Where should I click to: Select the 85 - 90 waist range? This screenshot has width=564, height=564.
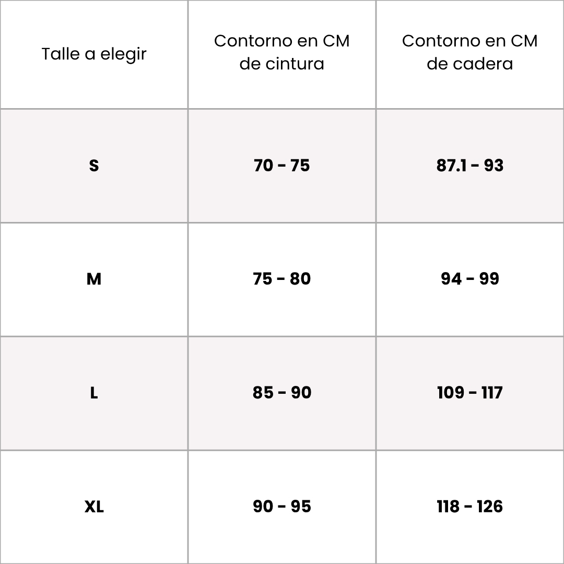pyautogui.click(x=281, y=393)
